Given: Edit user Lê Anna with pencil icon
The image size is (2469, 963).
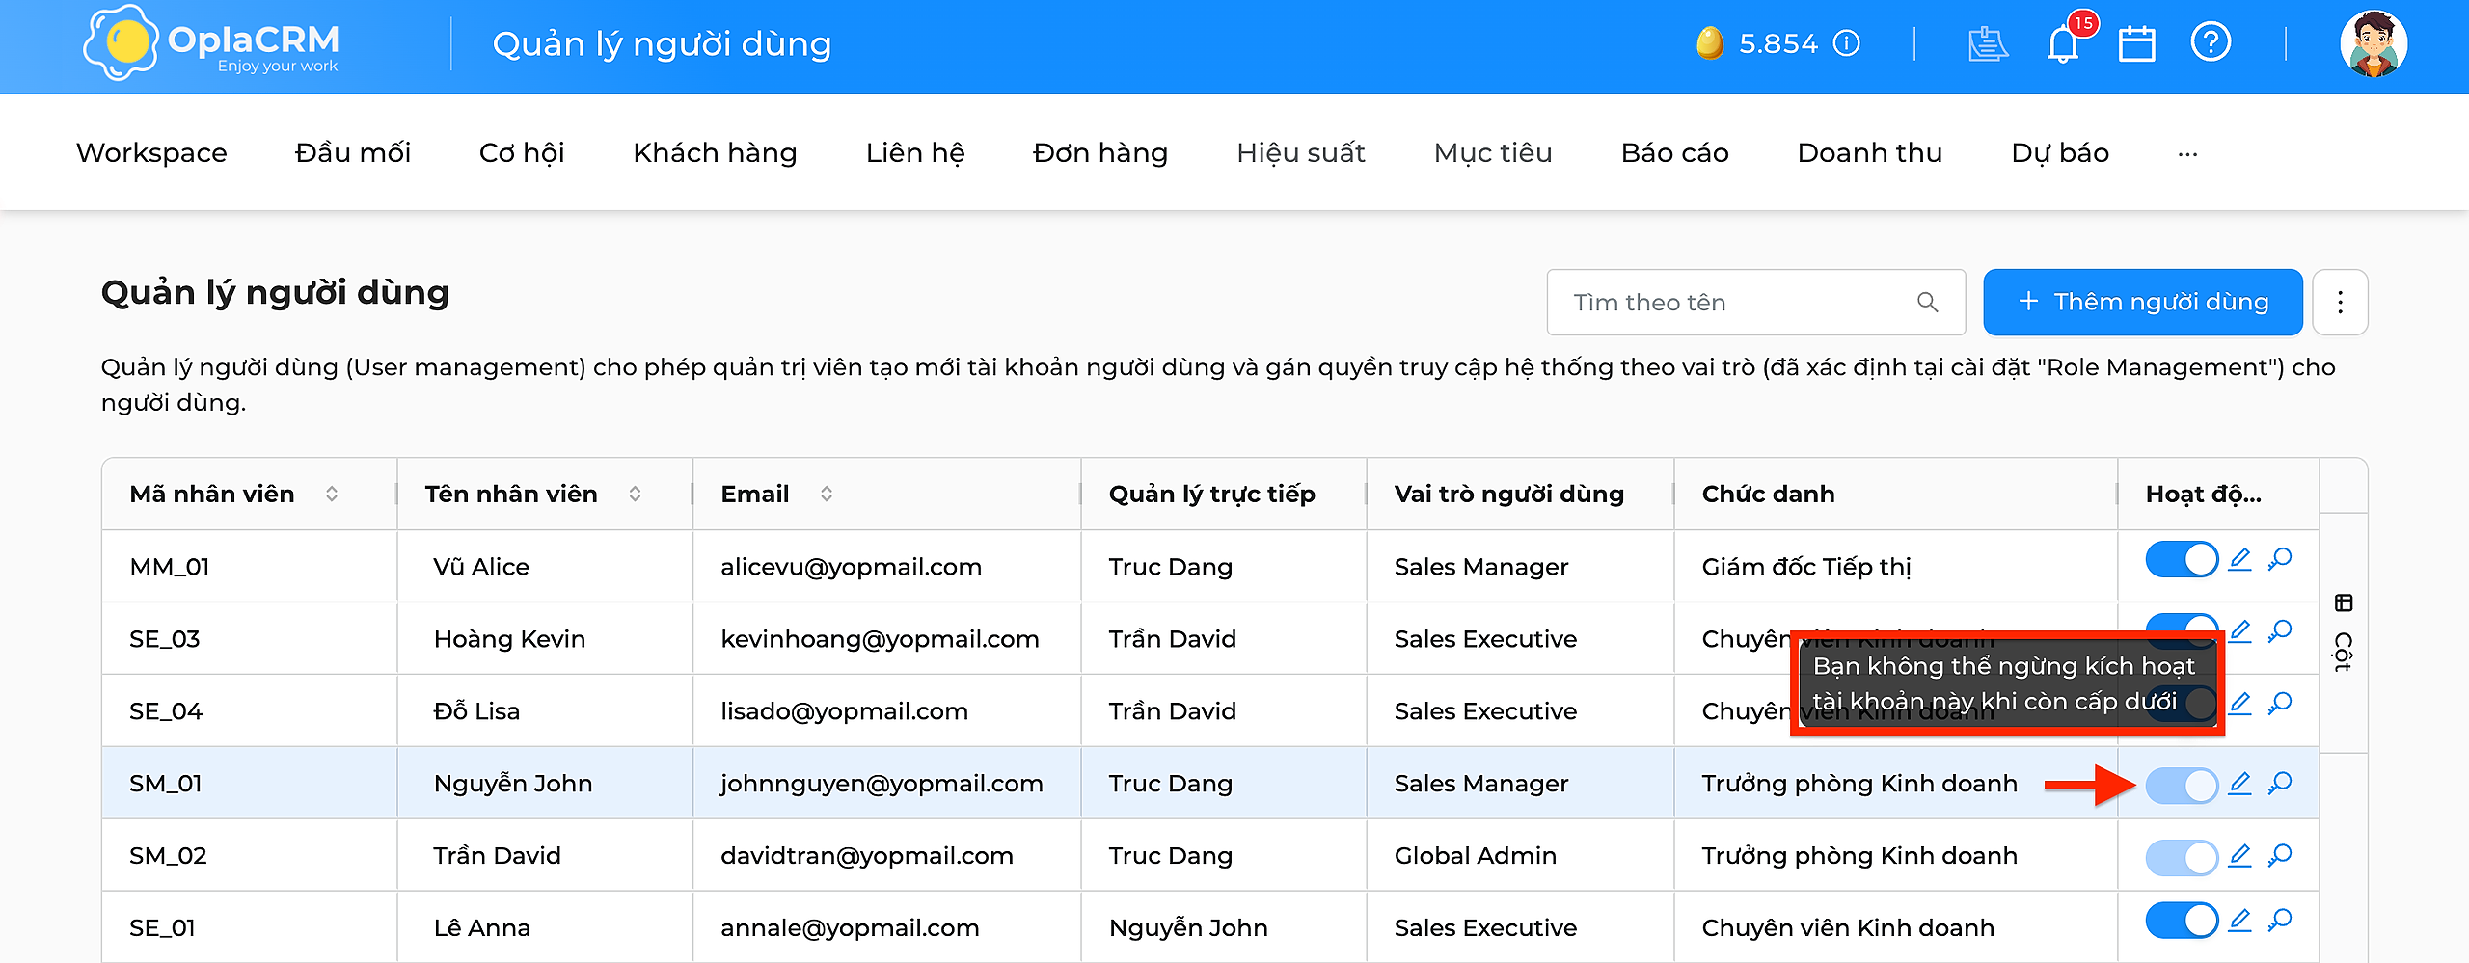Looking at the screenshot, I should pos(2240,922).
